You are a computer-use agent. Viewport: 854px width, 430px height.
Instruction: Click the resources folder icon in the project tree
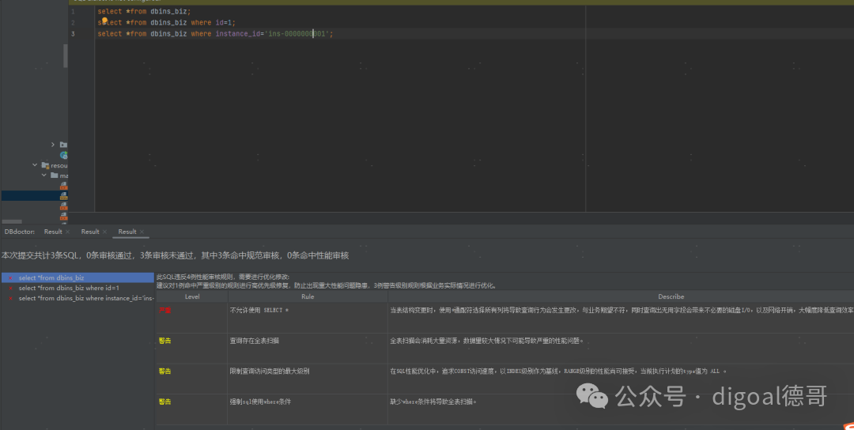click(47, 165)
